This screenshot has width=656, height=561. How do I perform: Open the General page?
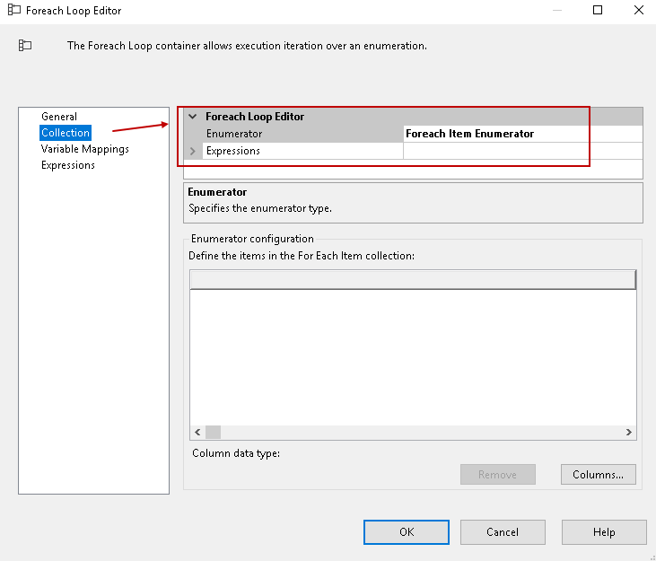pyautogui.click(x=59, y=117)
